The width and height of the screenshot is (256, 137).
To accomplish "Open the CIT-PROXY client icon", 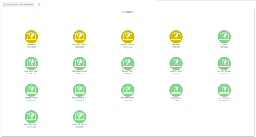I will click(224, 37).
